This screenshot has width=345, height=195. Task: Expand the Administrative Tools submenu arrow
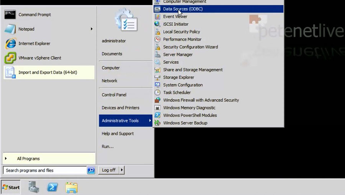click(150, 121)
